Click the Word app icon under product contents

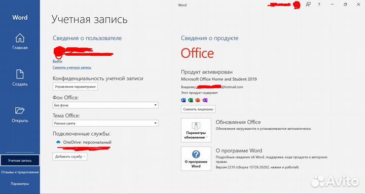point(184,100)
